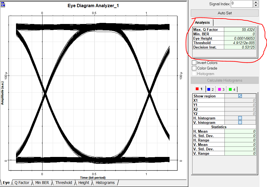Open the Histograms tab
Screen dimensions: 267x187
coord(105,183)
